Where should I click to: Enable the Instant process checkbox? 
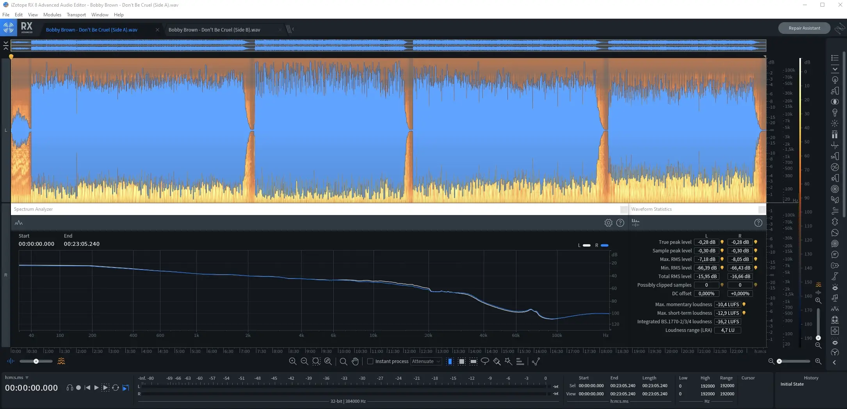pyautogui.click(x=370, y=361)
